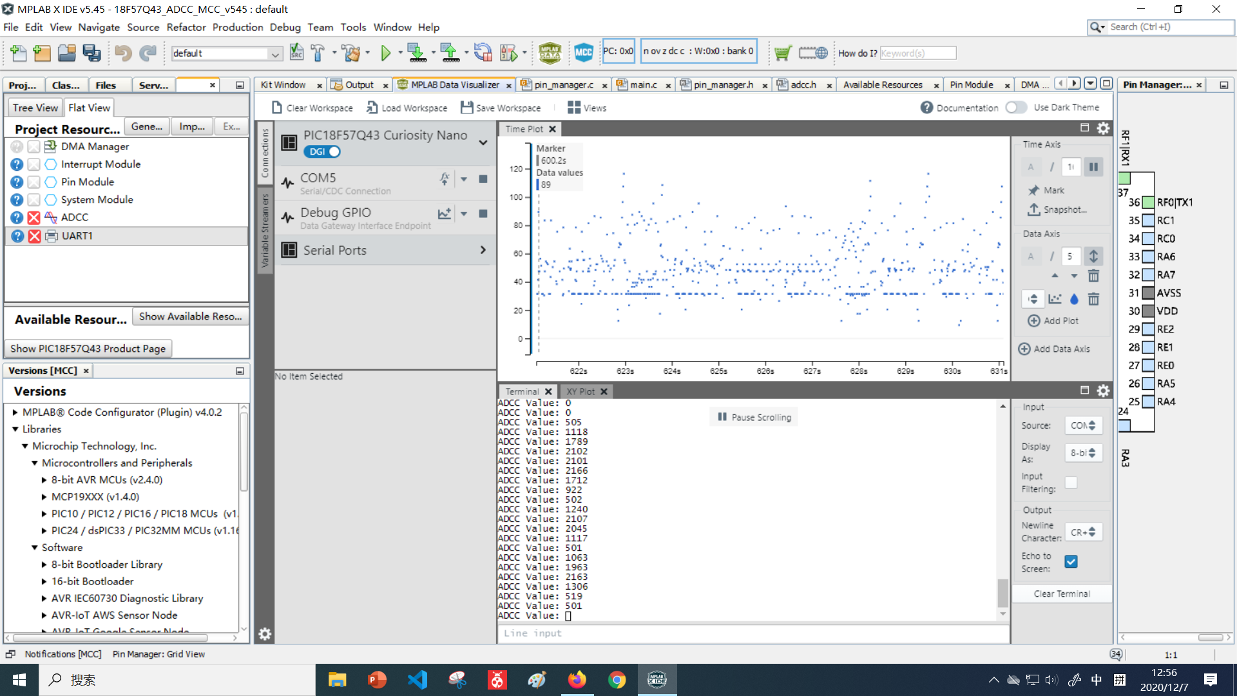Open the Display As dropdown
The image size is (1237, 696).
click(1083, 453)
